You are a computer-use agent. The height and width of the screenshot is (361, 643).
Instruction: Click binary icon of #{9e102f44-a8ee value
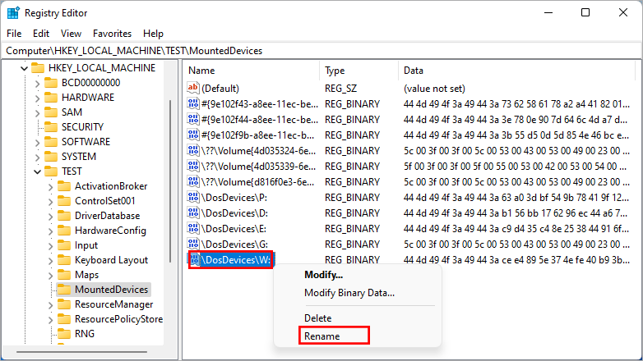(x=193, y=119)
